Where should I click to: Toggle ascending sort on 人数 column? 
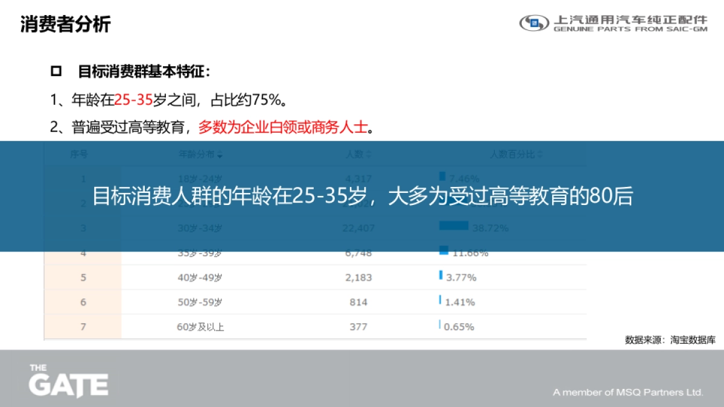tap(369, 154)
